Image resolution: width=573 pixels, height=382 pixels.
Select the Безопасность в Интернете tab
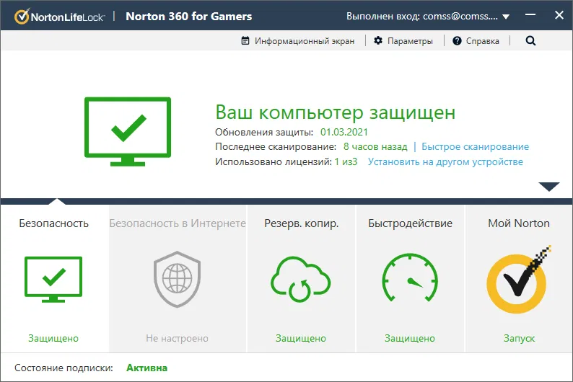(x=178, y=223)
